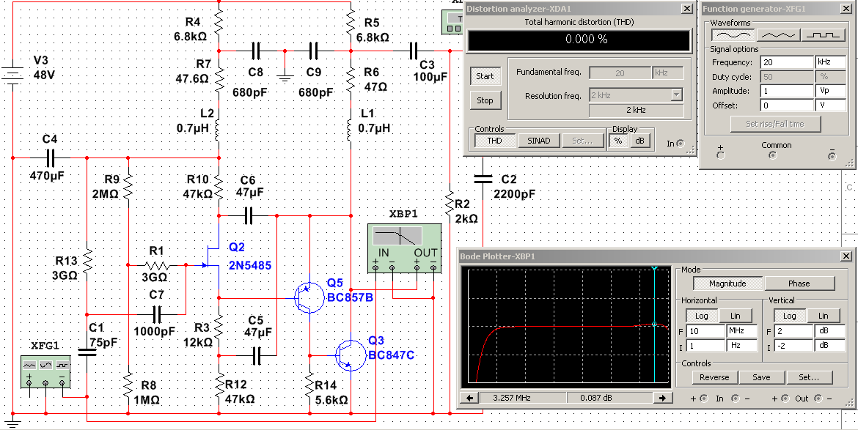Click Start in Distortion analyzer
Viewport: 858px width, 430px height.
tap(484, 76)
